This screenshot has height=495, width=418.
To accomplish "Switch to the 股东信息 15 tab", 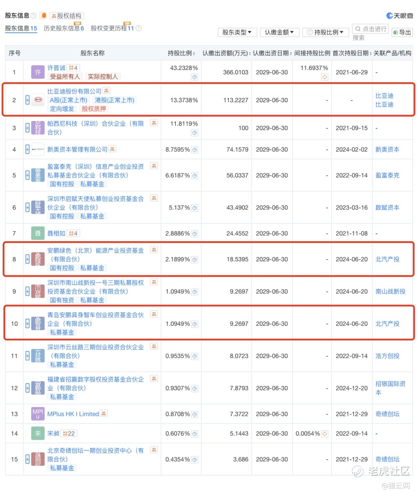I will 21,28.
